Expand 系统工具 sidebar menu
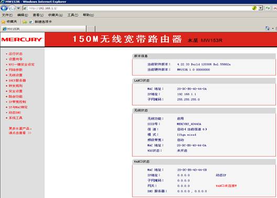 click(16, 118)
